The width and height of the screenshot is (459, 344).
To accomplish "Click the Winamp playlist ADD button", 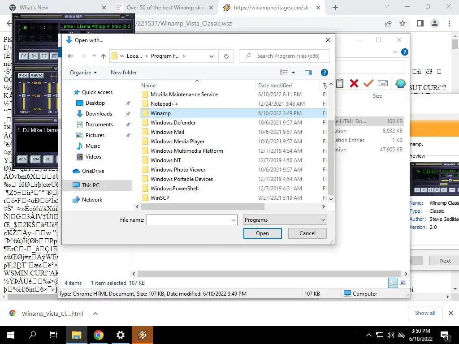I will [22, 159].
